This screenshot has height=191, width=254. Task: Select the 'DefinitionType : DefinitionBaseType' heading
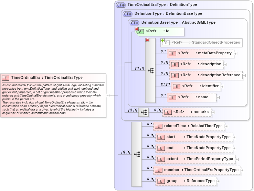tap(168, 13)
